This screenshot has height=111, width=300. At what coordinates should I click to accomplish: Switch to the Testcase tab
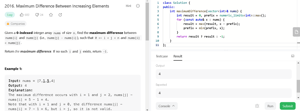(x=162, y=56)
